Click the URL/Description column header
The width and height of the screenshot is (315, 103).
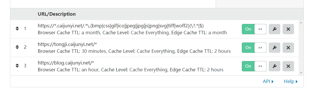click(57, 14)
